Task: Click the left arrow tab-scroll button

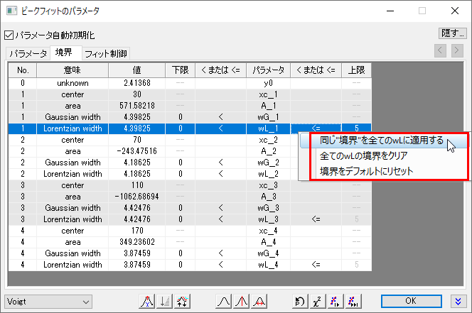Action: pos(440,50)
